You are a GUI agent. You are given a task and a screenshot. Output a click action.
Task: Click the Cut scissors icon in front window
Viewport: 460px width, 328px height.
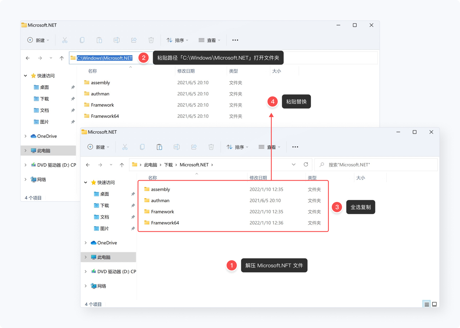(x=125, y=147)
